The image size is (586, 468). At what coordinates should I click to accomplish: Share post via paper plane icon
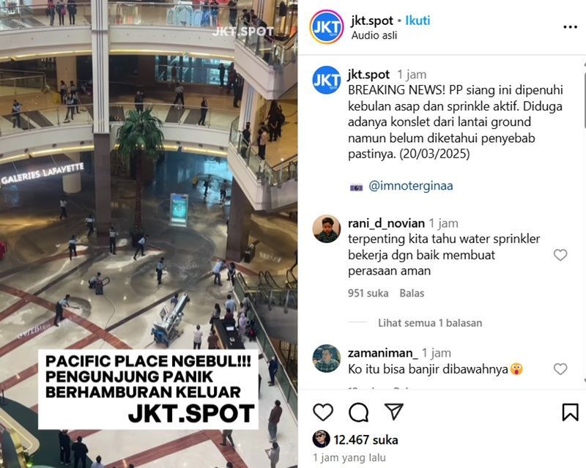[x=394, y=412]
